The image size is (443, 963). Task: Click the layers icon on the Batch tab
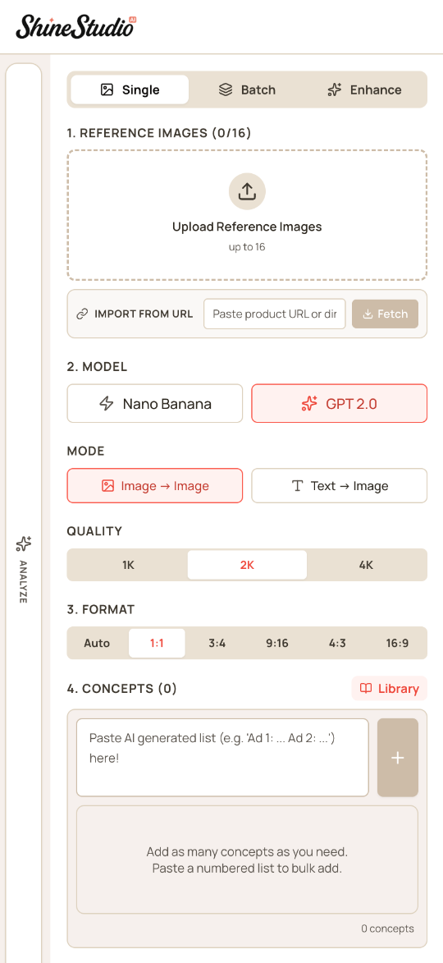226,89
